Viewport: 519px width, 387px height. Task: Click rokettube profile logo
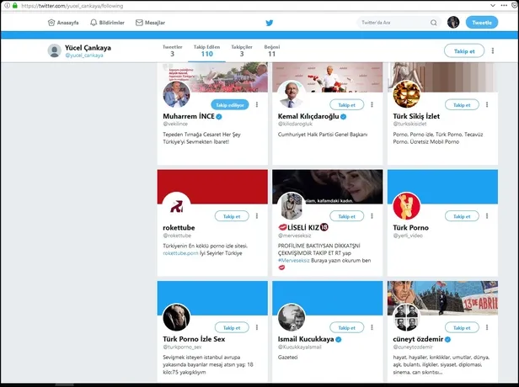176,205
